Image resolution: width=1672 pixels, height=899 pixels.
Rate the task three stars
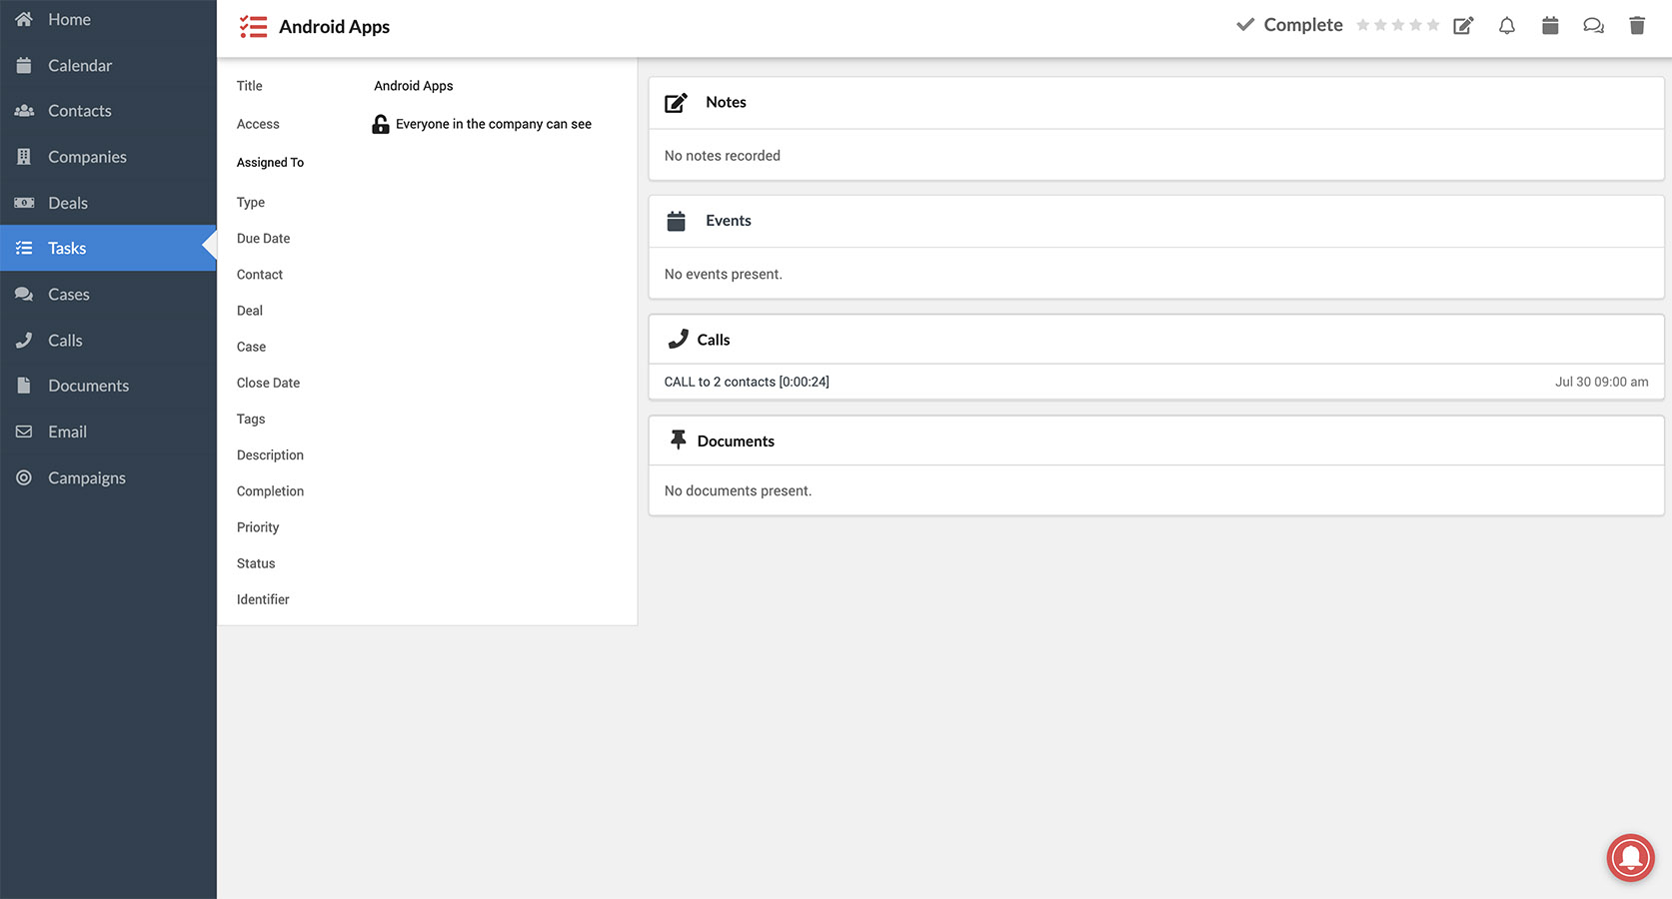tap(1398, 25)
